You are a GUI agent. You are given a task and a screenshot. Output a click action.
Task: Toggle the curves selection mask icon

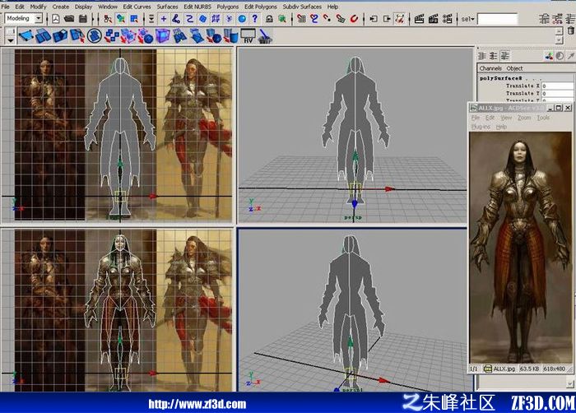point(189,19)
